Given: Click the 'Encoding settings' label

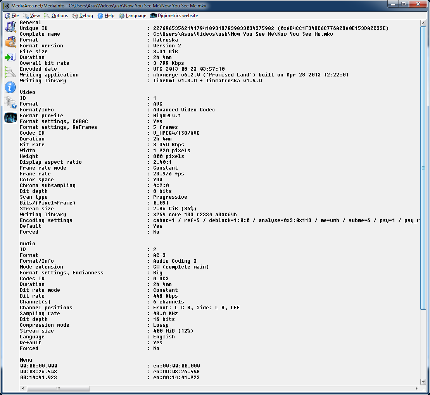Looking at the screenshot, I should click(46, 220).
